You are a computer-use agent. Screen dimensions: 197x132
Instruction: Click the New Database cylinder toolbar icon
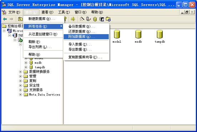[95, 19]
